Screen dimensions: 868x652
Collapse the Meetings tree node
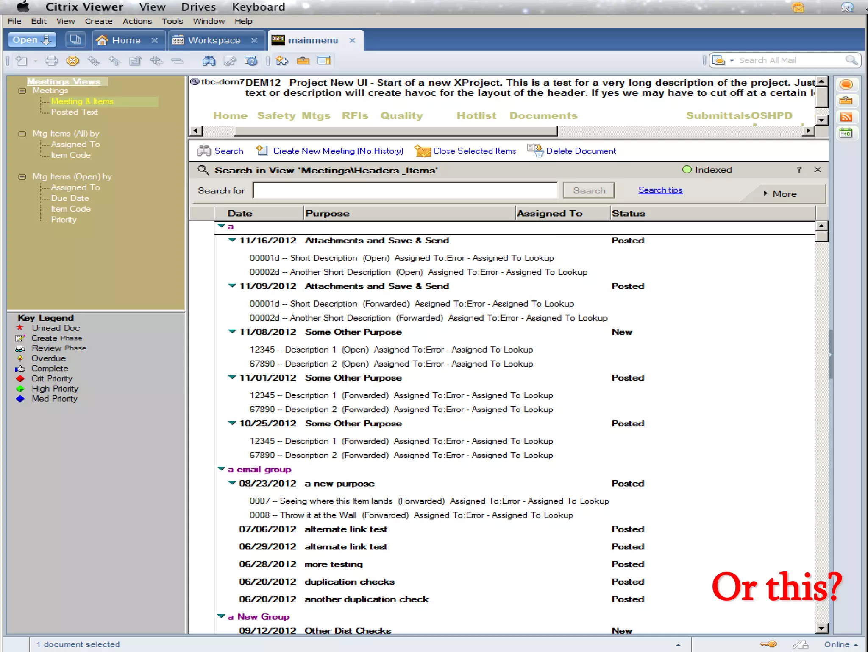(x=22, y=91)
